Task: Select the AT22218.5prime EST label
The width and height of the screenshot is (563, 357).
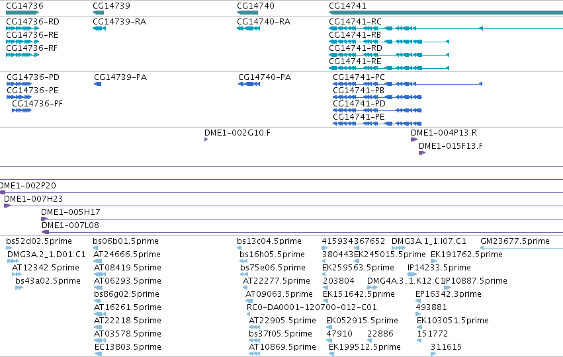Action: pyautogui.click(x=128, y=321)
